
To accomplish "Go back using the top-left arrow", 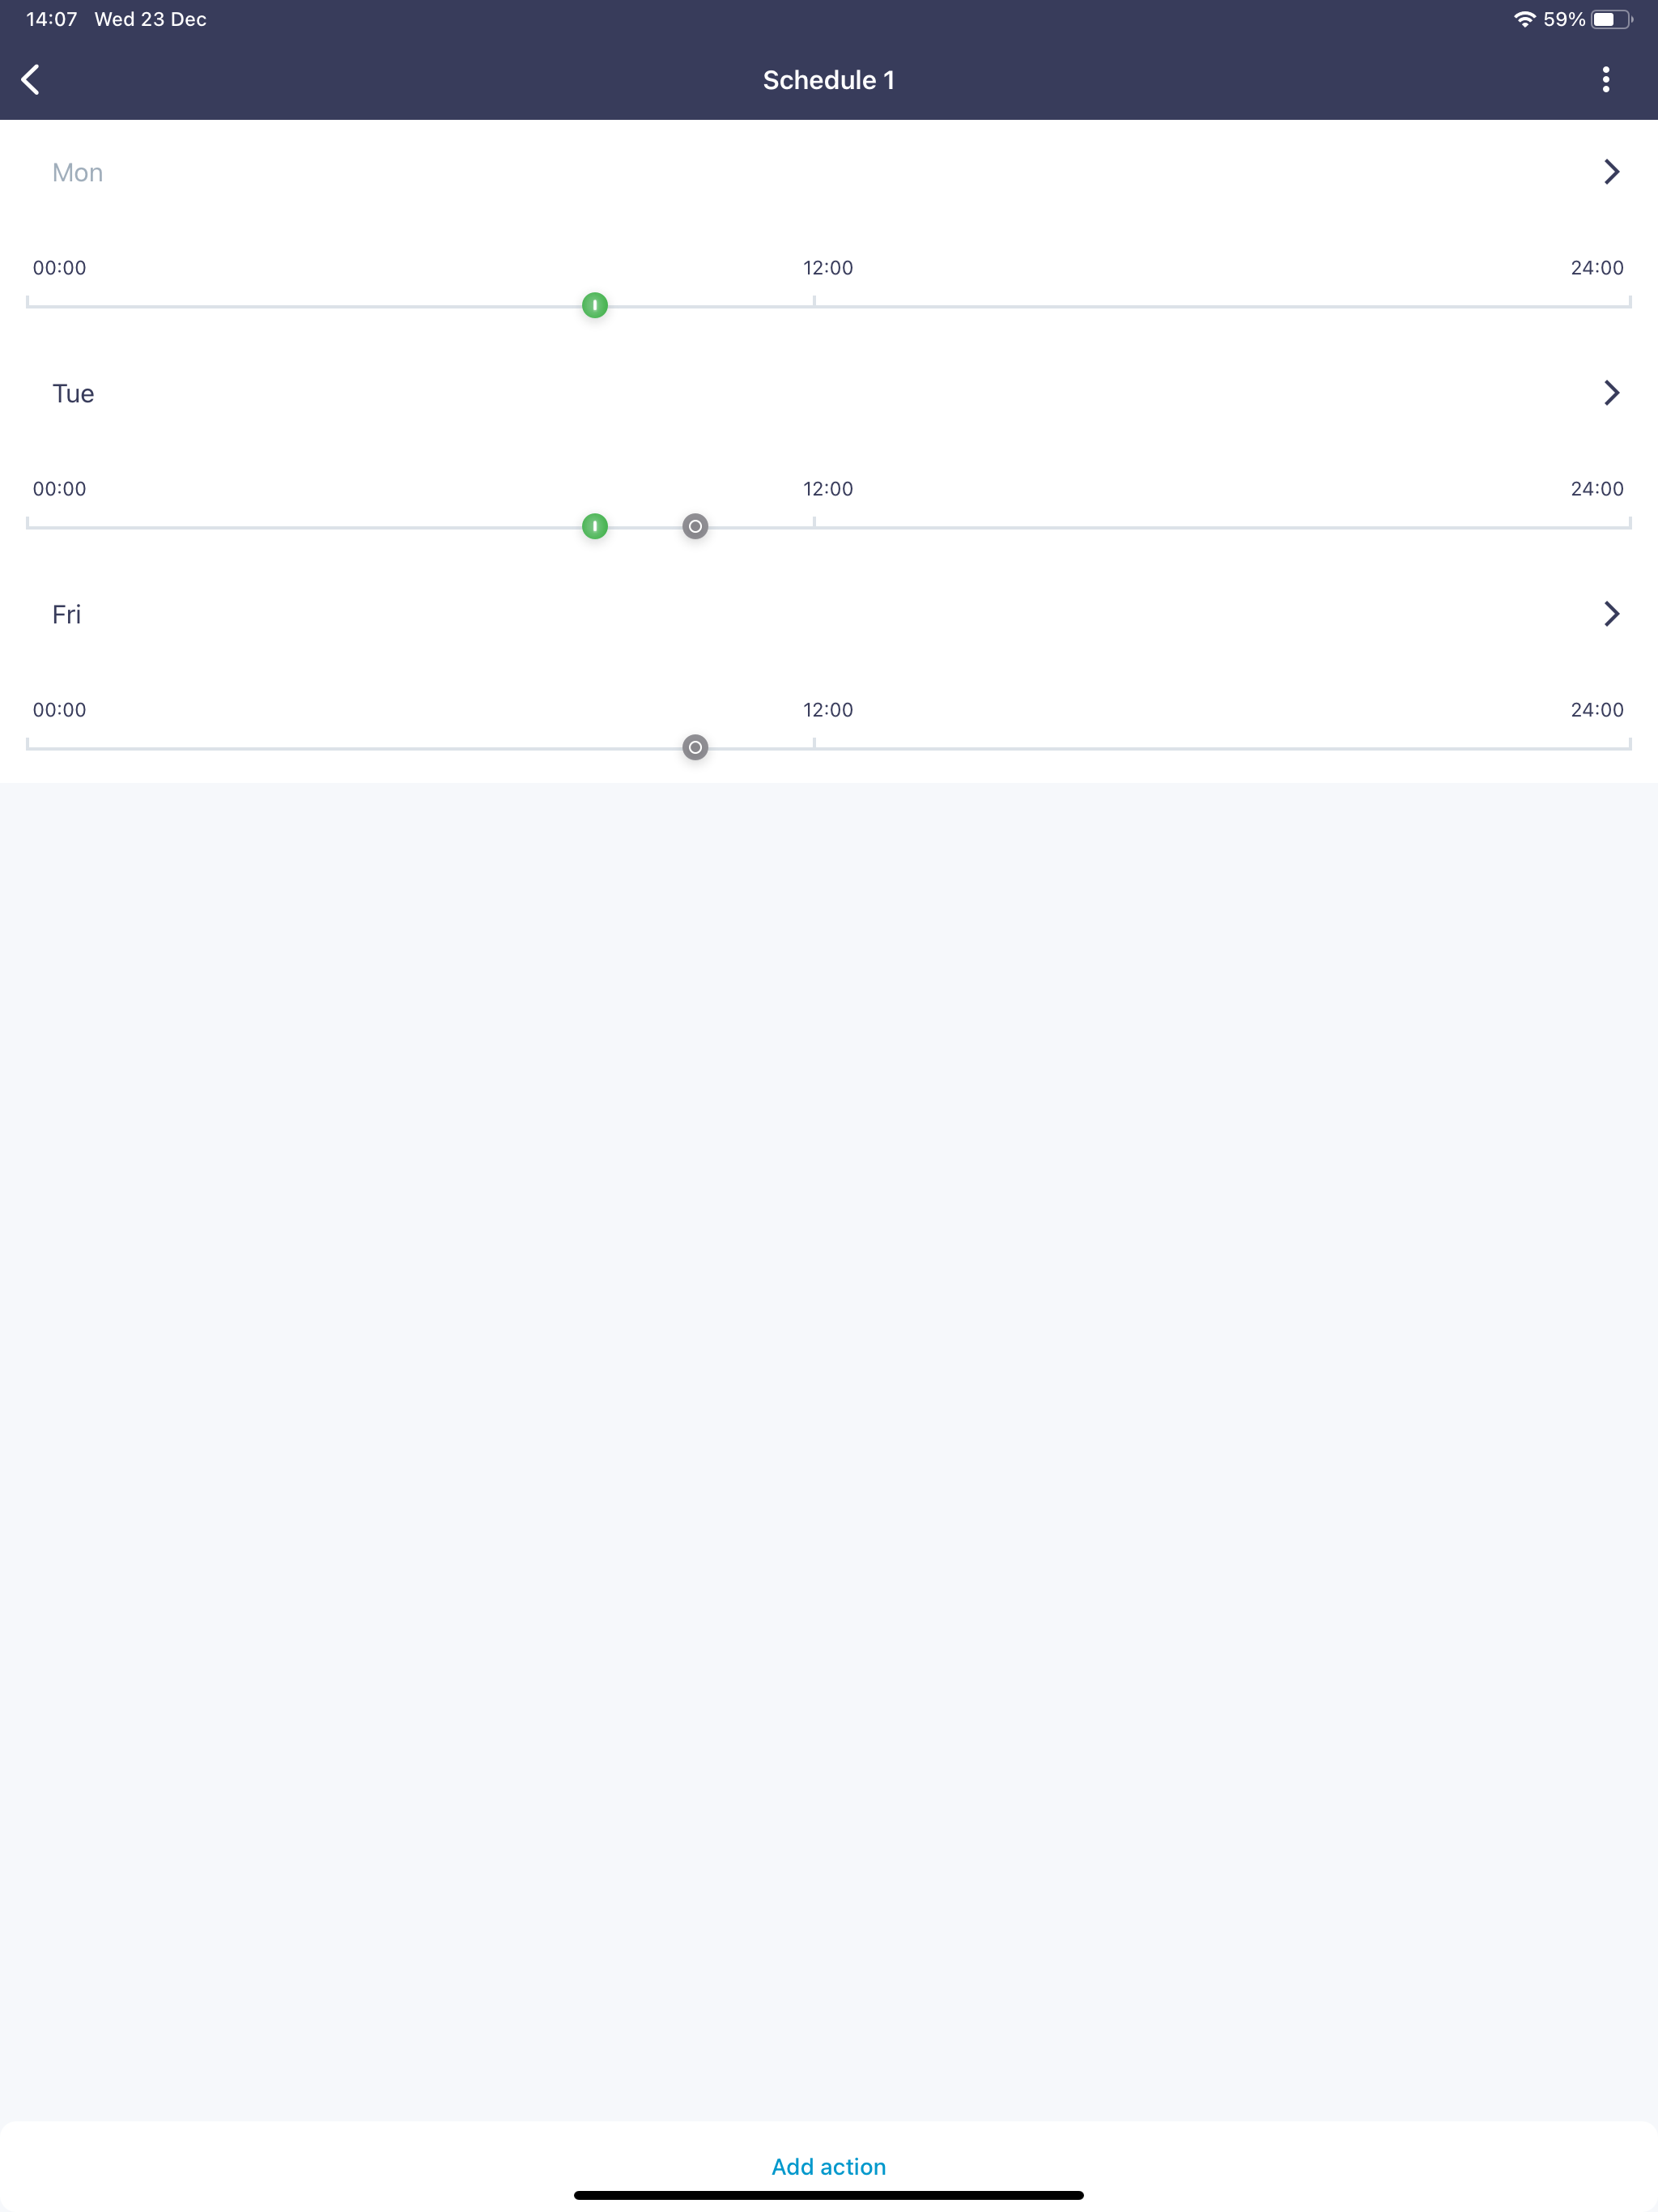I will click(31, 79).
